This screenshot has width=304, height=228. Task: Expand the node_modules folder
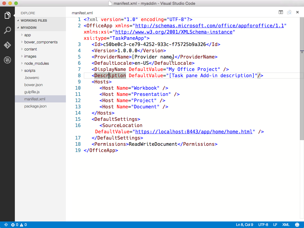point(36,64)
